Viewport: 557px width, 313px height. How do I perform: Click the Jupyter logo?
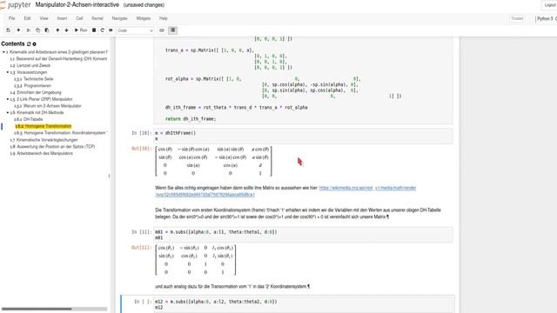click(x=16, y=5)
